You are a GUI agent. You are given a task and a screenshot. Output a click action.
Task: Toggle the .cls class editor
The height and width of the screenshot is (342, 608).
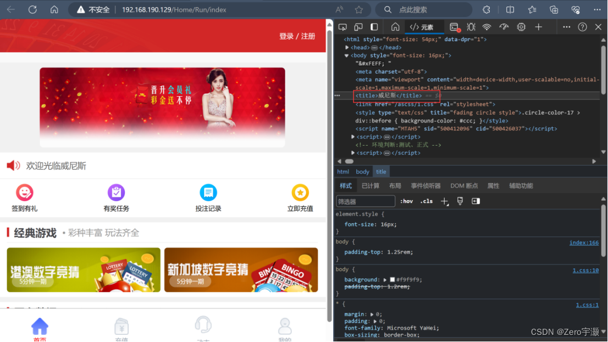coord(427,201)
